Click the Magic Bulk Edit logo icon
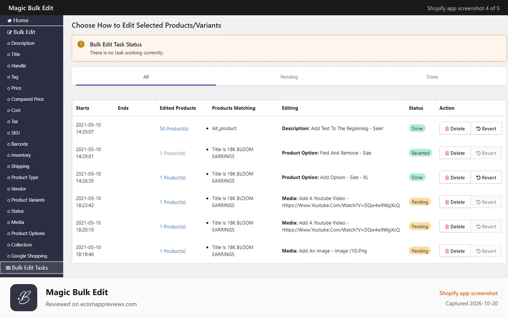 pyautogui.click(x=24, y=298)
